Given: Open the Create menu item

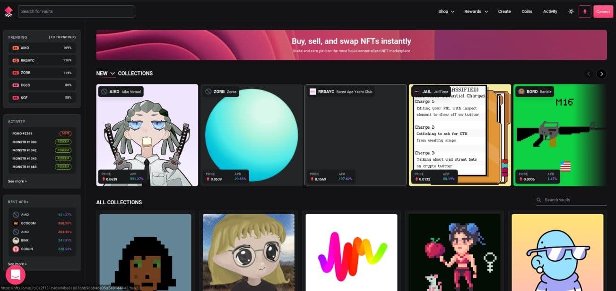Looking at the screenshot, I should [x=504, y=11].
